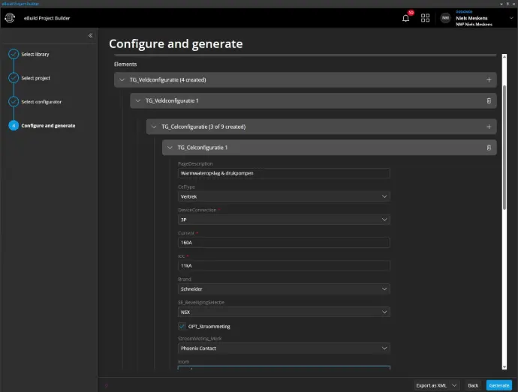The width and height of the screenshot is (518, 392).
Task: Click the vertical scrollbar thumb
Action: [x=504, y=147]
